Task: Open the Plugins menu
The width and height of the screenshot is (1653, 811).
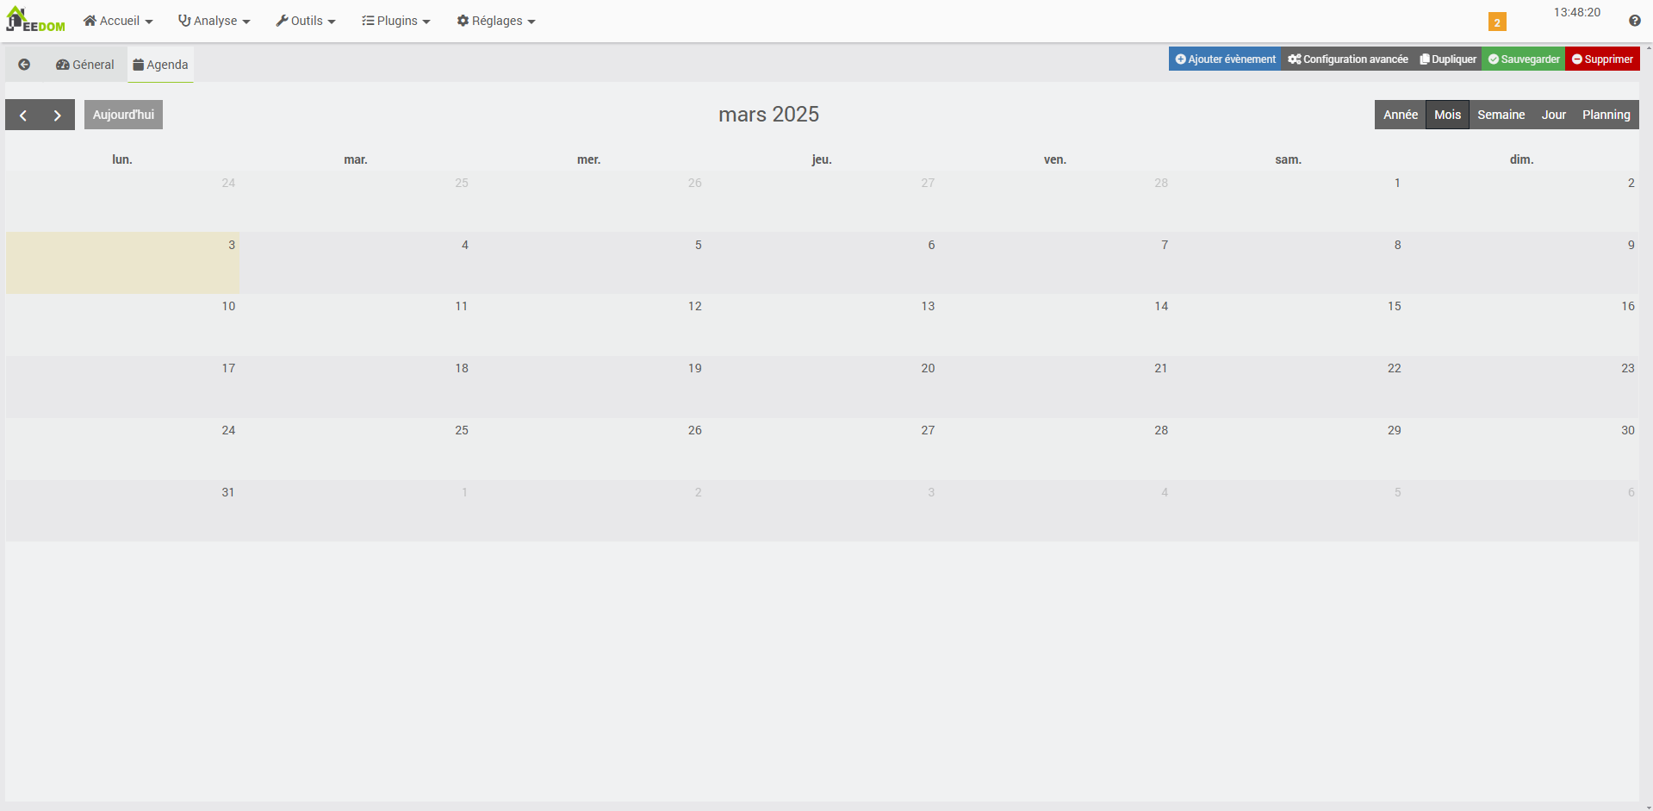Action: pyautogui.click(x=395, y=21)
